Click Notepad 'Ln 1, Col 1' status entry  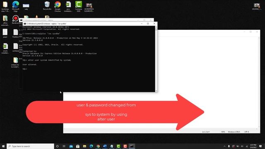206,132
